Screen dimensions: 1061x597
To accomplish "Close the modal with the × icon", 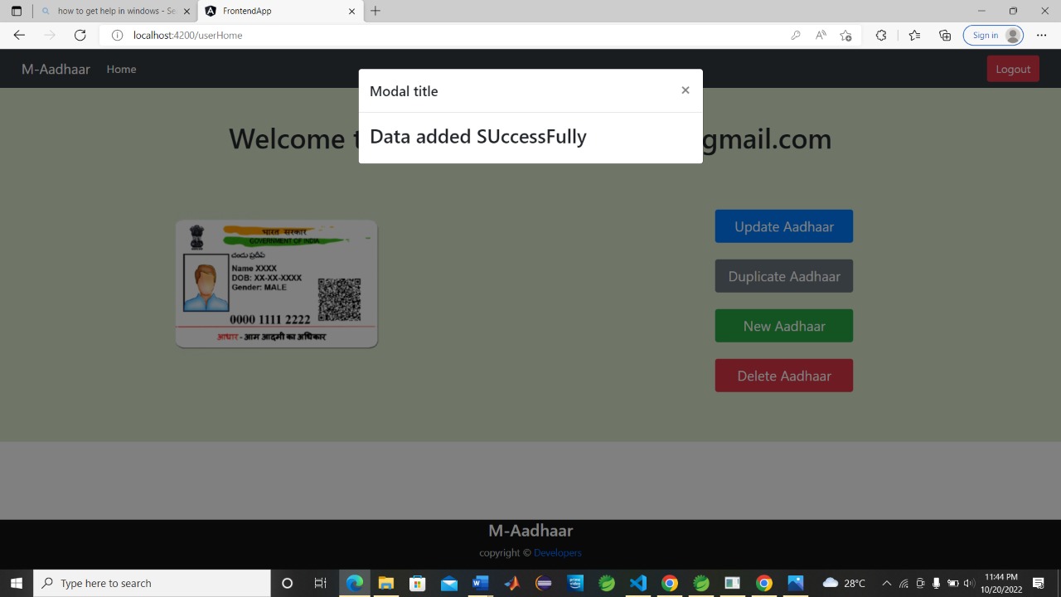I will coord(685,90).
